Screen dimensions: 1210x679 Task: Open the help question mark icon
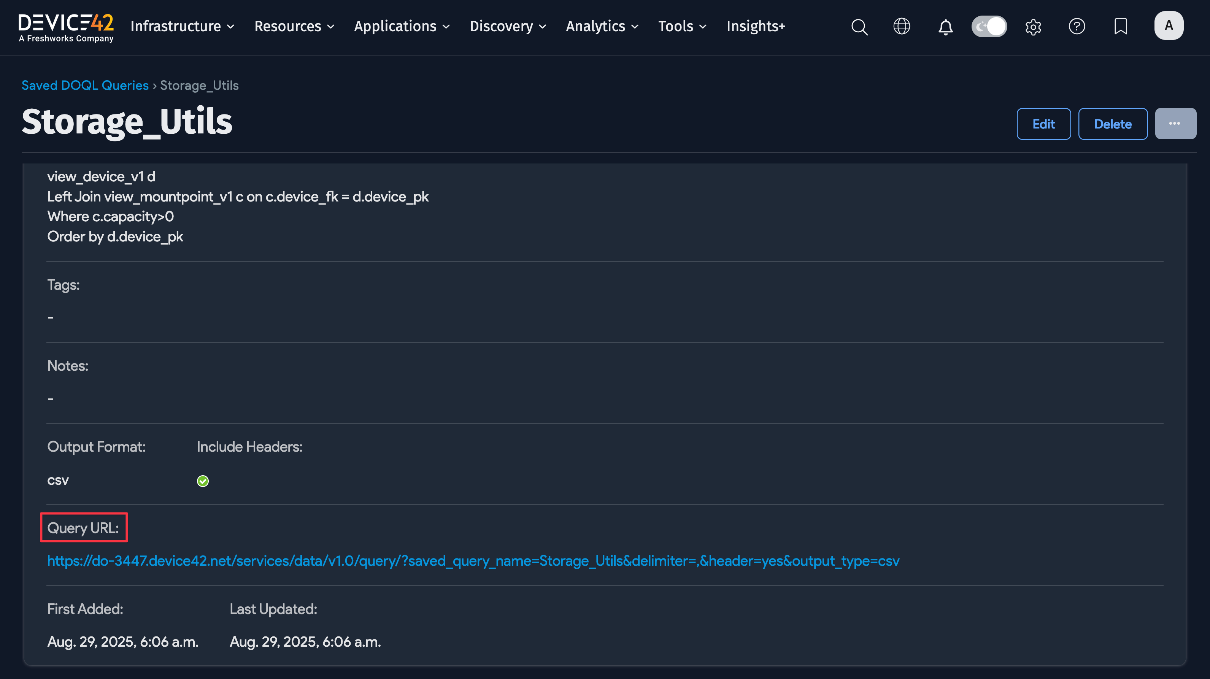click(1077, 27)
